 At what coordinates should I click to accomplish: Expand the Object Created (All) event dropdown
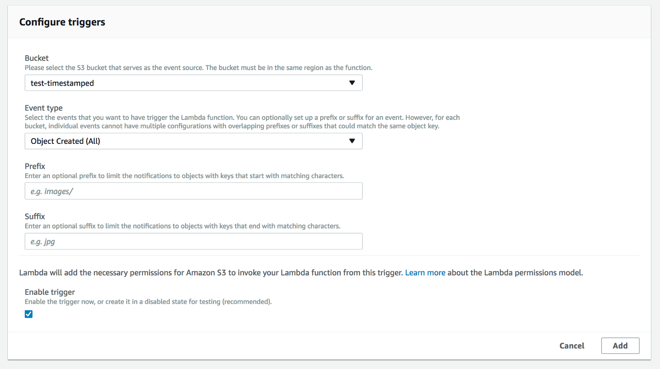(193, 141)
